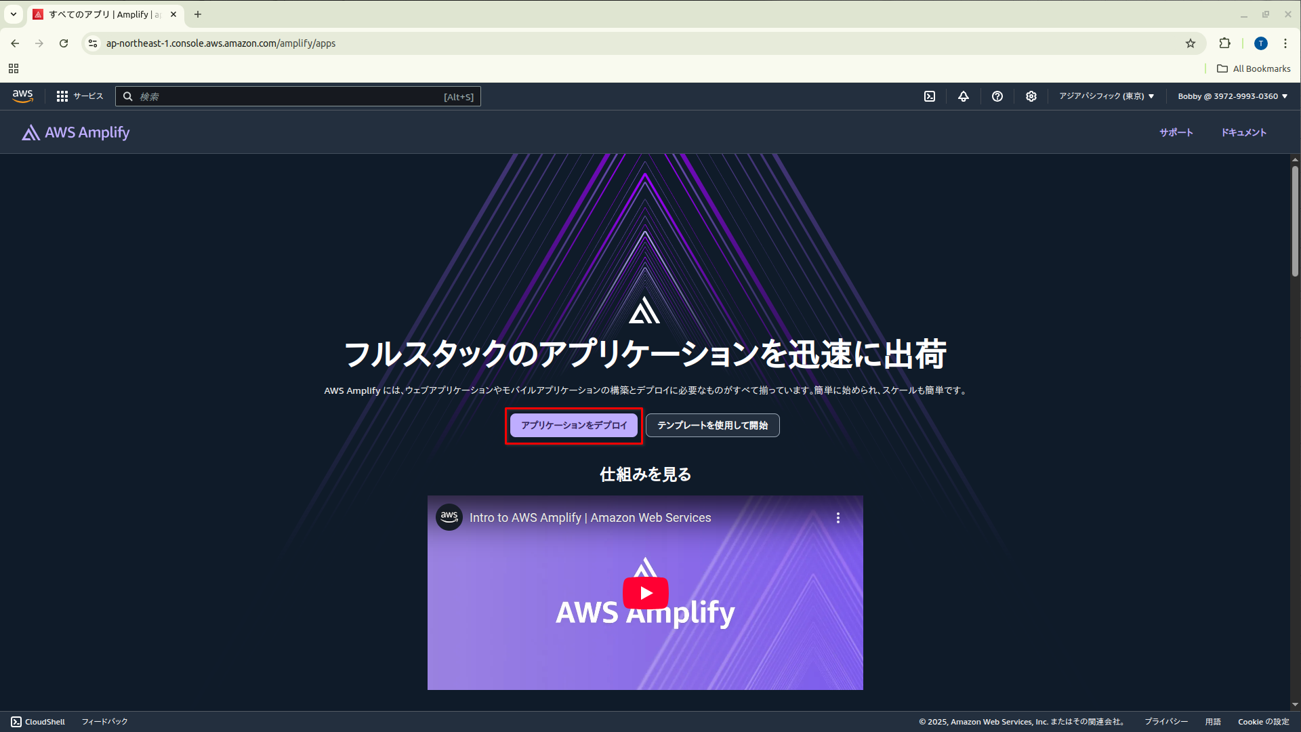1301x732 pixels.
Task: Play the Intro to AWS Amplify video
Action: tap(645, 593)
